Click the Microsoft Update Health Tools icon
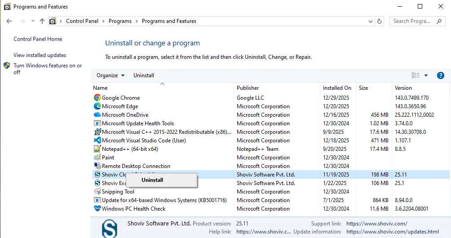Screen dimensions: 451x238 click(x=97, y=123)
